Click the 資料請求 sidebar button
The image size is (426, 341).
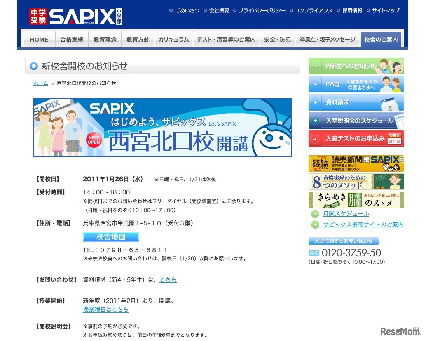[x=356, y=103]
